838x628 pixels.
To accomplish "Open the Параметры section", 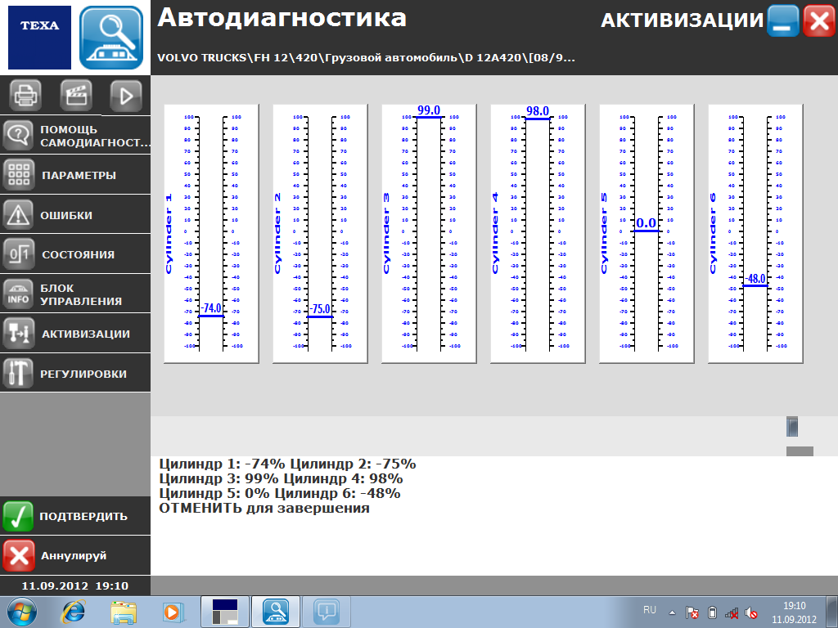I will point(75,175).
